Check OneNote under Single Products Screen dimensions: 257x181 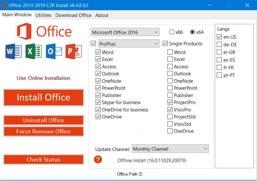pos(170,81)
